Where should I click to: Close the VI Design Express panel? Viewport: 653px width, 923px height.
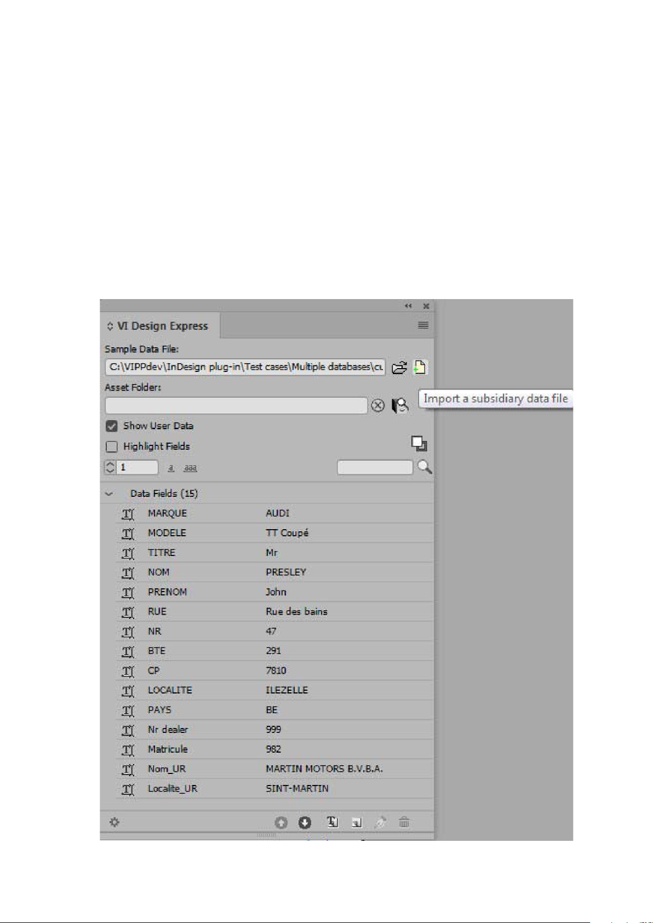[426, 306]
